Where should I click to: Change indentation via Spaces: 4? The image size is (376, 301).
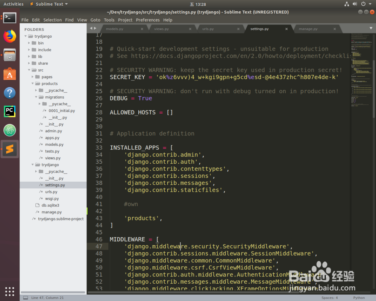coord(329,298)
